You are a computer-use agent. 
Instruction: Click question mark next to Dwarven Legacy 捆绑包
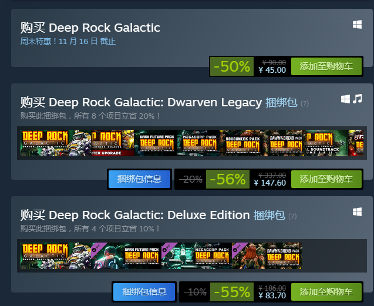[305, 103]
